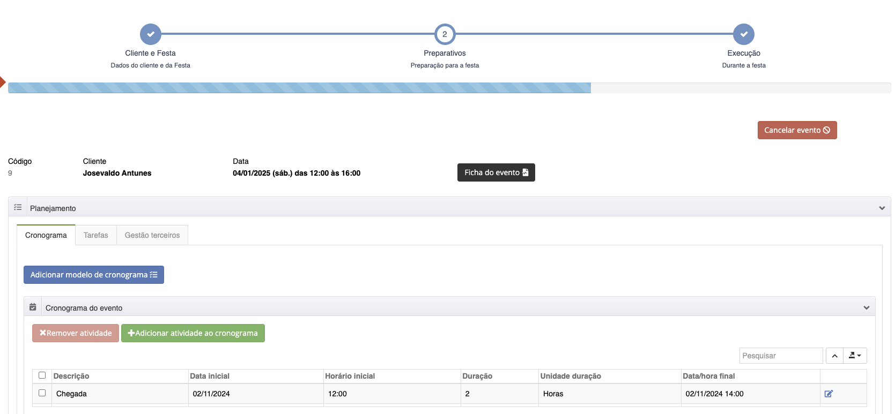Collapse the Planejamento panel chevron
Viewport: 895px width, 414px height.
[x=882, y=208]
